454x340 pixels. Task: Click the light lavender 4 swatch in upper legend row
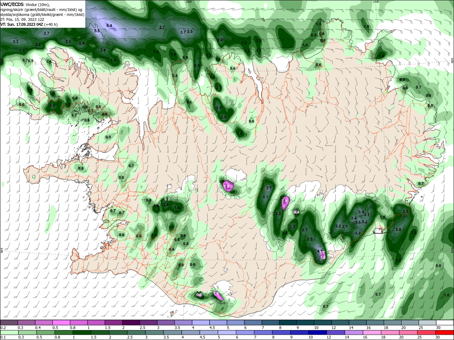(200, 323)
